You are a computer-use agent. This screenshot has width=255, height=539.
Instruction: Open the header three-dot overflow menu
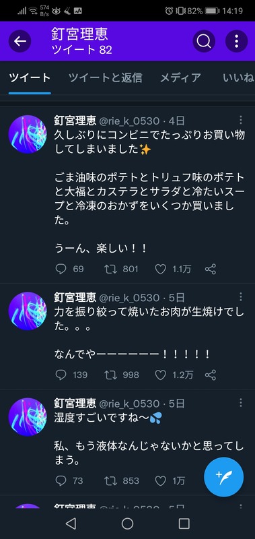236,41
